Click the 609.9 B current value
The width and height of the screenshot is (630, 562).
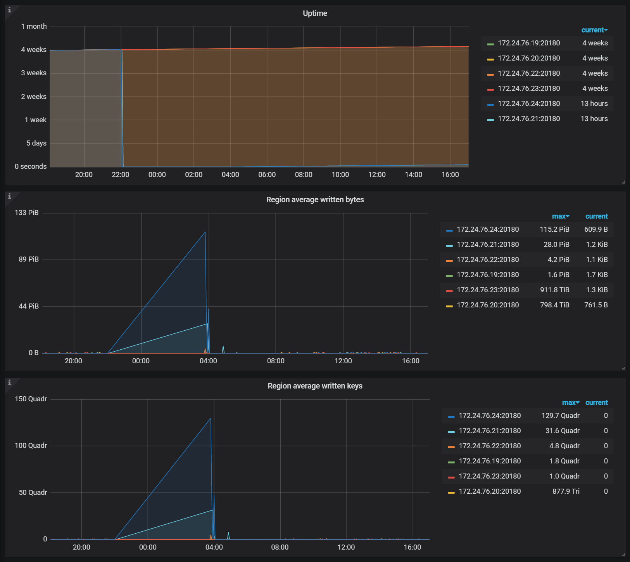point(596,229)
